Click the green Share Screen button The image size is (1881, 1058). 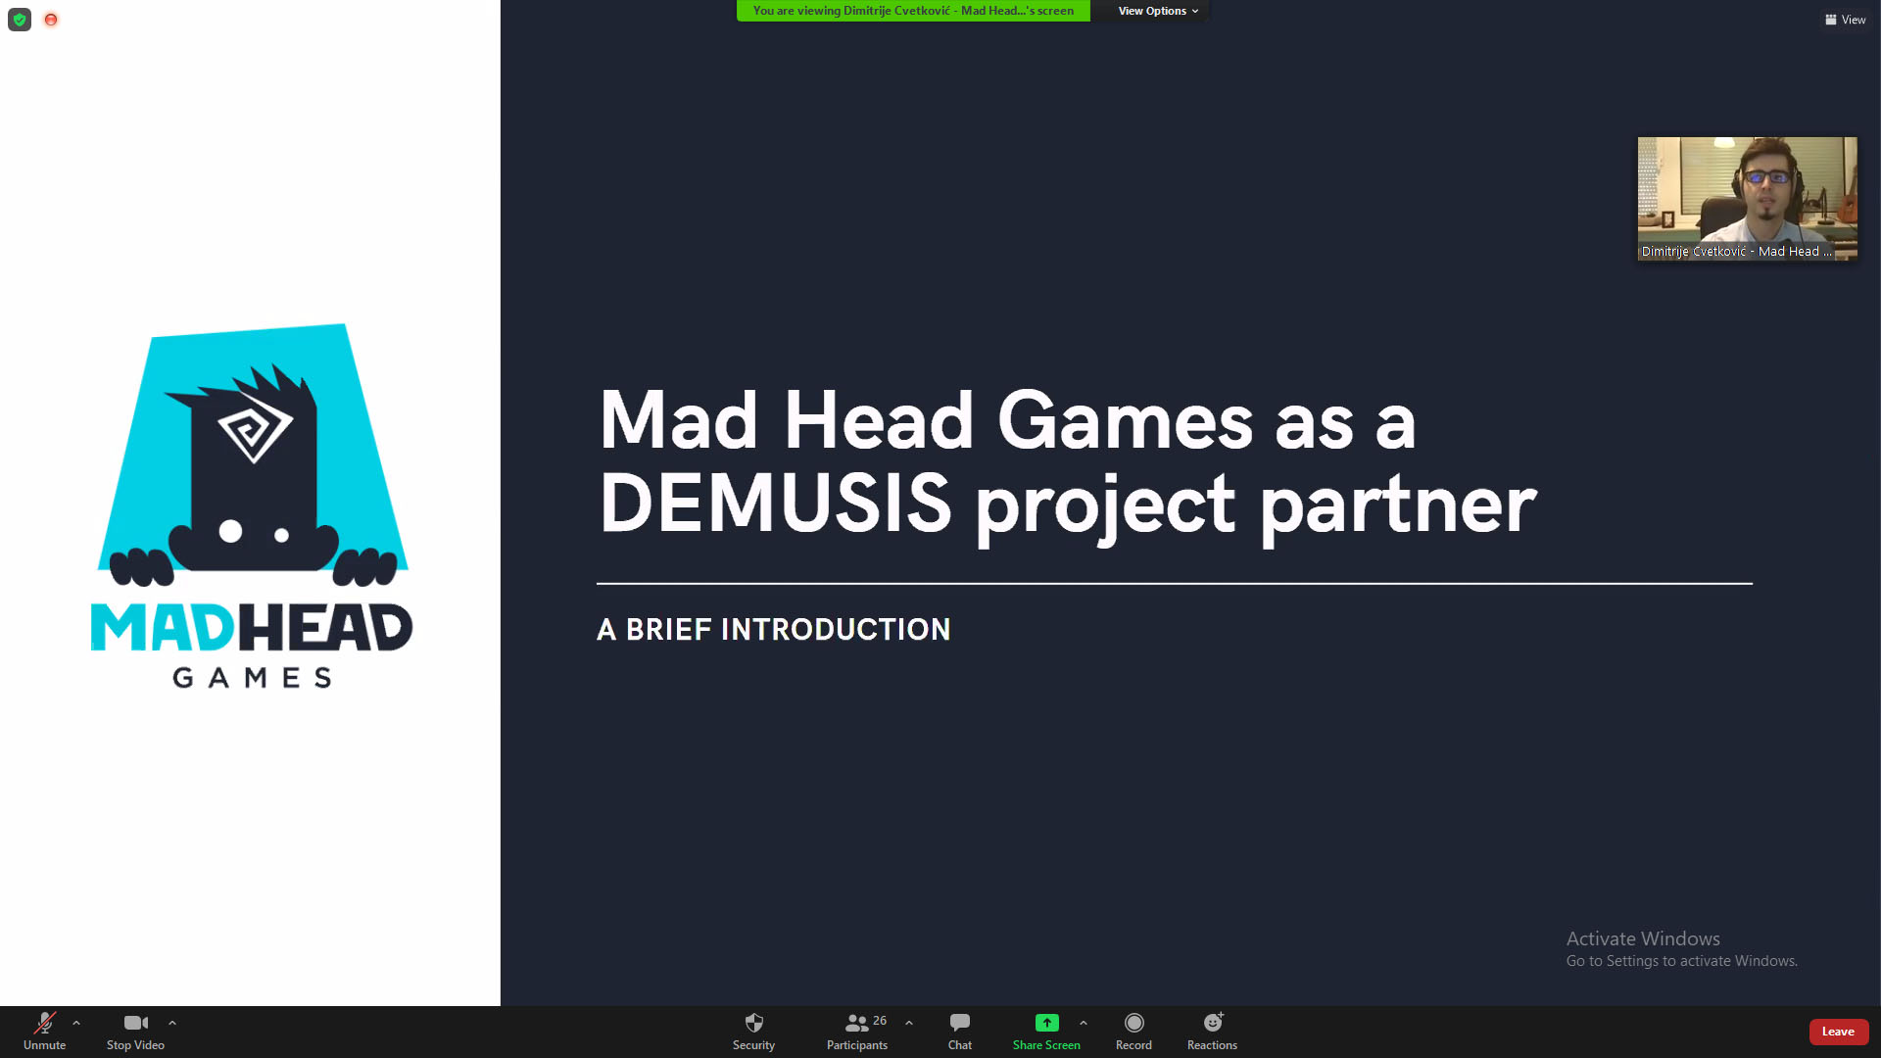[1046, 1032]
